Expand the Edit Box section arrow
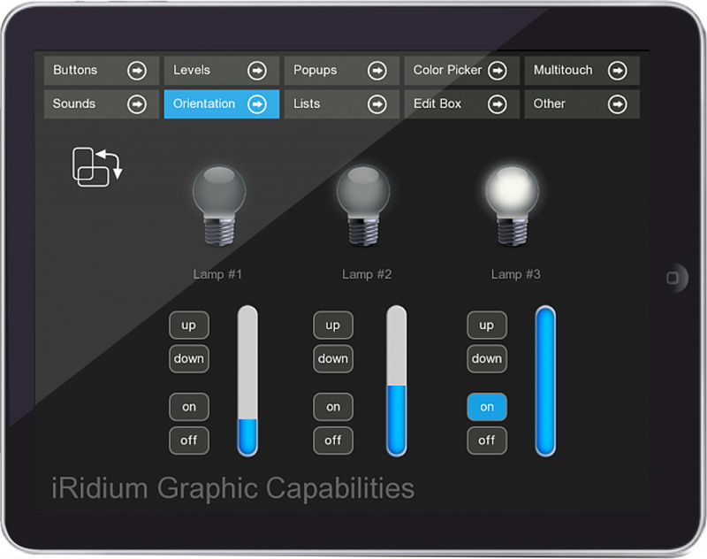 [x=498, y=103]
